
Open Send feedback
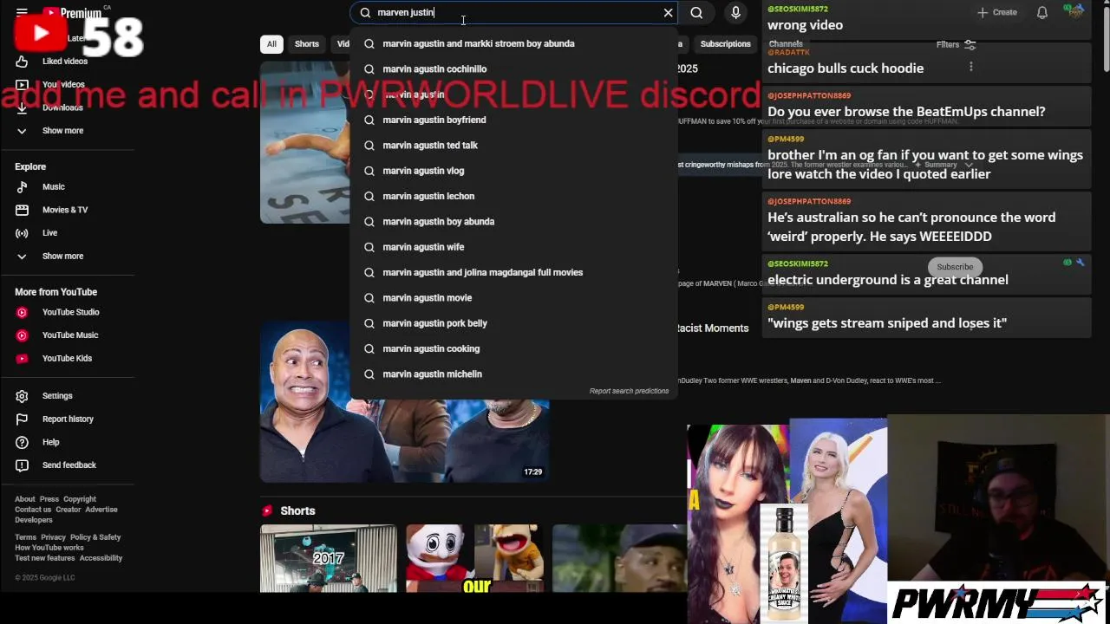68,465
